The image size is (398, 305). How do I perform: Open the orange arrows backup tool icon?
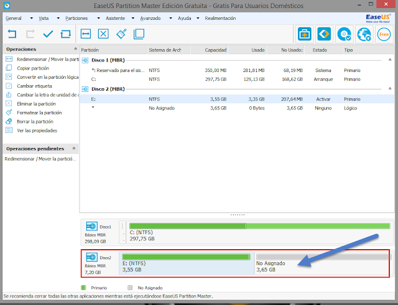pos(324,34)
